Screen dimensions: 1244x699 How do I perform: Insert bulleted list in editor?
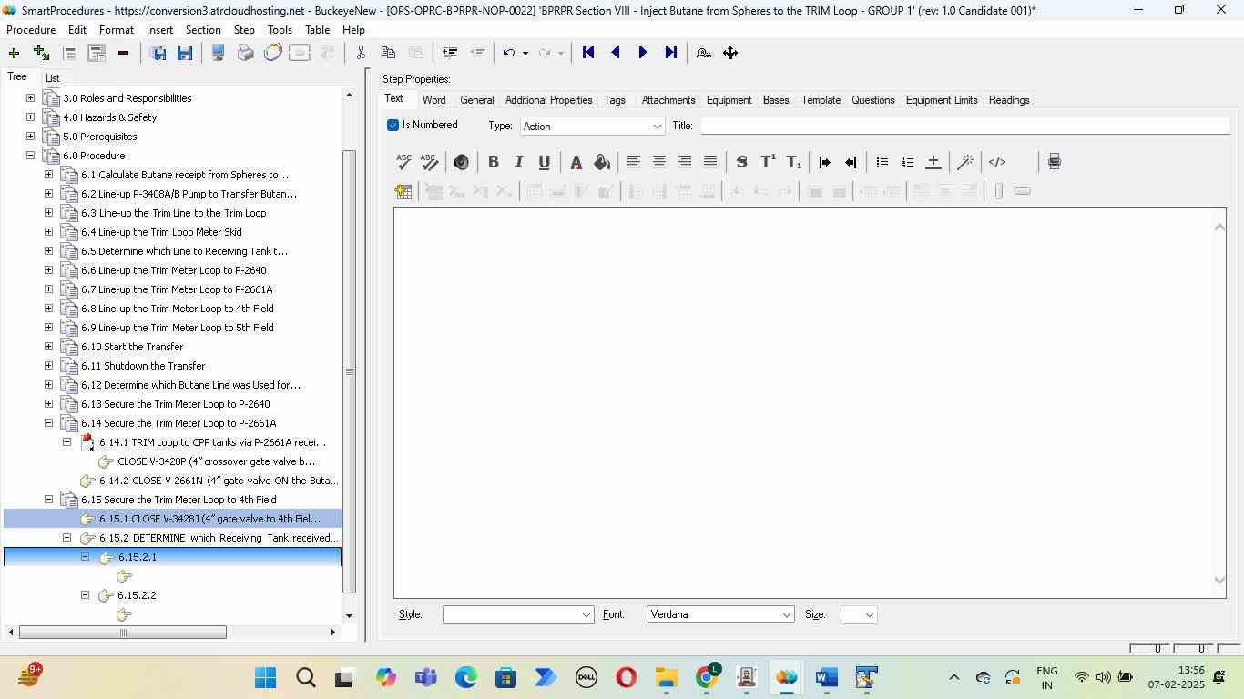pos(882,162)
